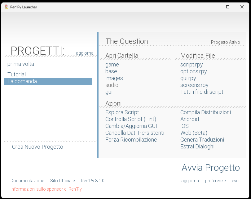This screenshot has width=251, height=199.
Task: Run Controlla Script (Lint)
Action: [131, 119]
